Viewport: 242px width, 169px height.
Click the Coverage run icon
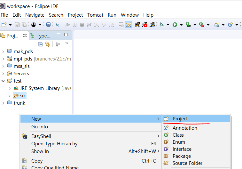(x=188, y=25)
